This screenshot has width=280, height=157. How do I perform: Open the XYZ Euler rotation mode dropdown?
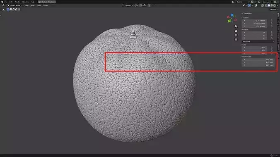tap(258, 41)
